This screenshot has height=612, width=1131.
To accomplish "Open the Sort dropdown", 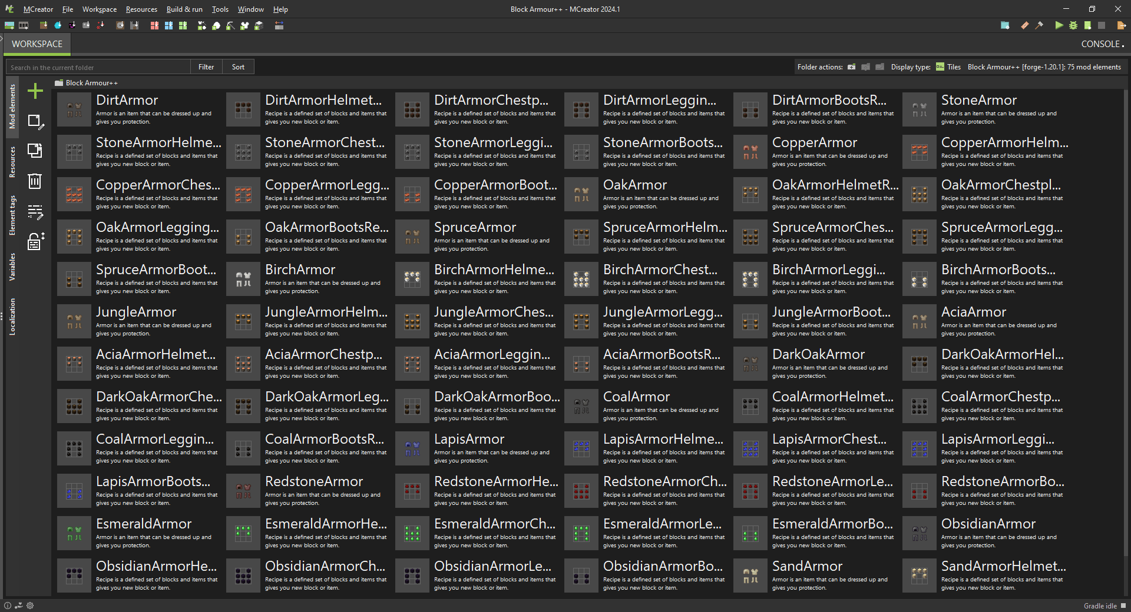I will [238, 67].
